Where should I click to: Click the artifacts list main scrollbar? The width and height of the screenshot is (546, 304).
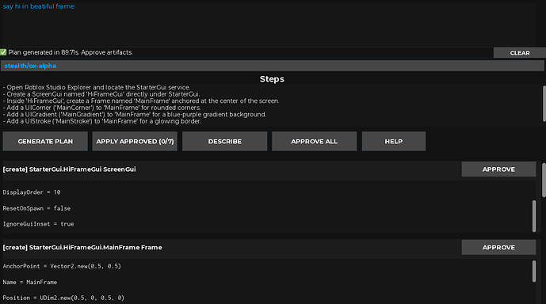click(544, 180)
